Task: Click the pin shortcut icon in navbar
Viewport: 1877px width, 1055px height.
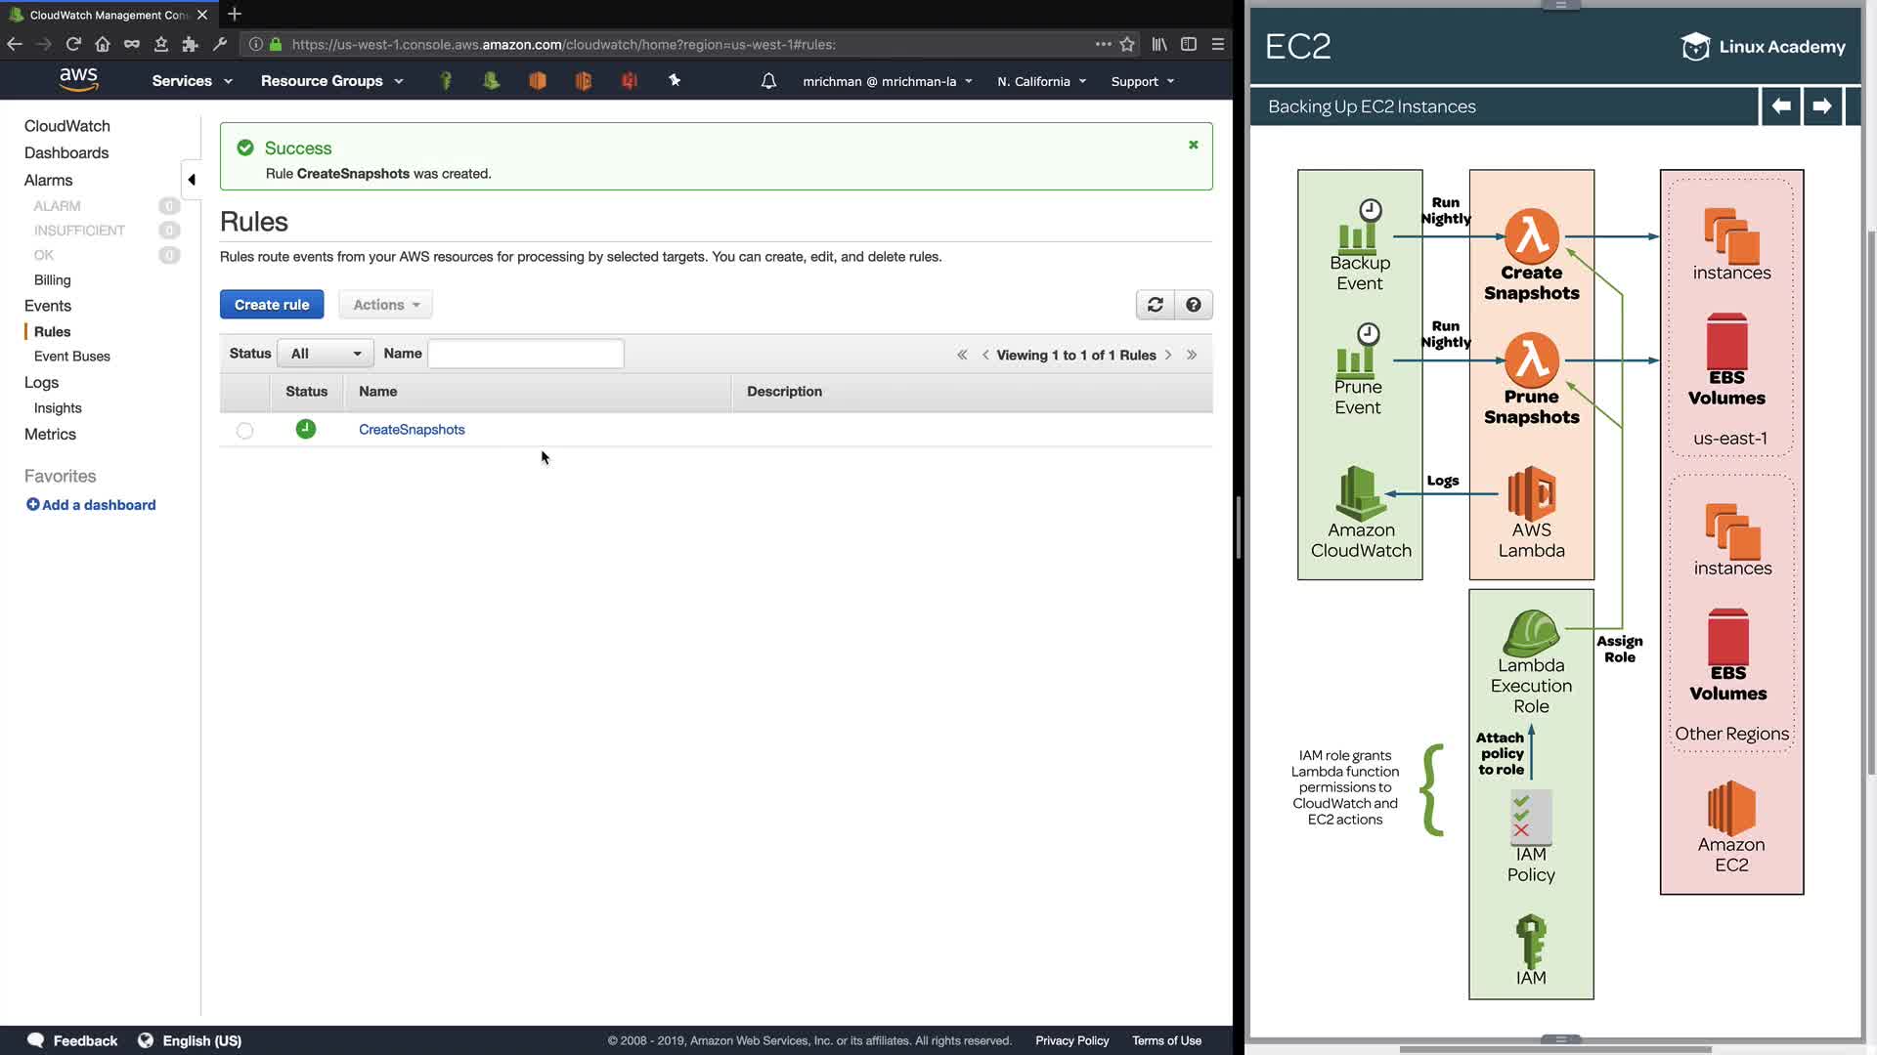Action: click(x=675, y=81)
